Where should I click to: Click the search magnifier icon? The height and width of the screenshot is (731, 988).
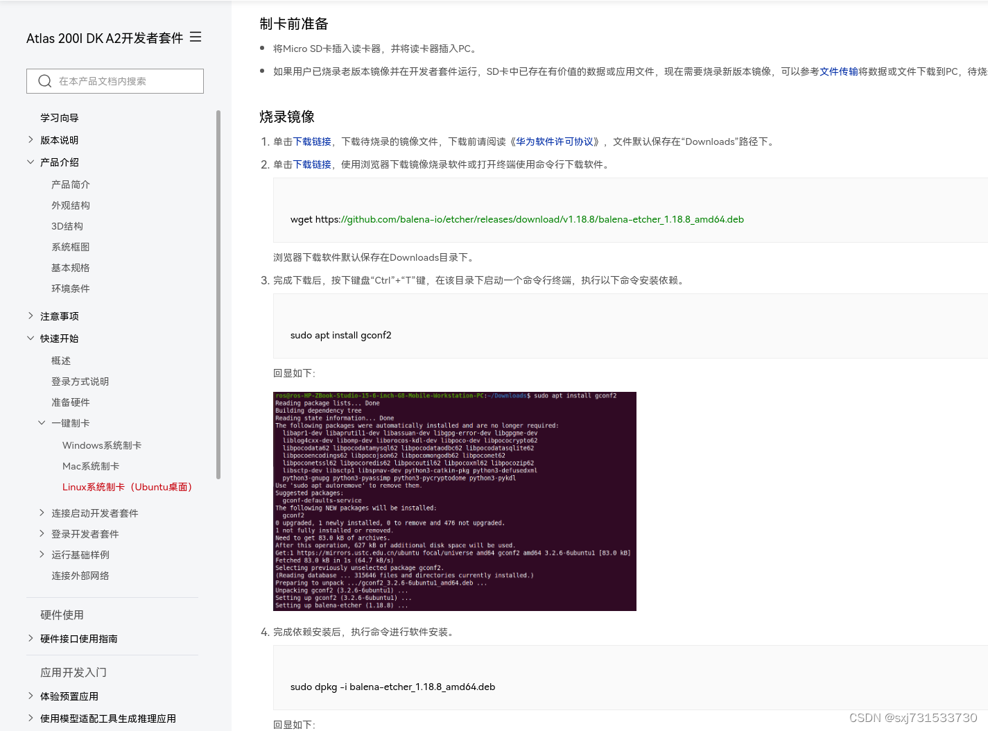click(x=44, y=81)
